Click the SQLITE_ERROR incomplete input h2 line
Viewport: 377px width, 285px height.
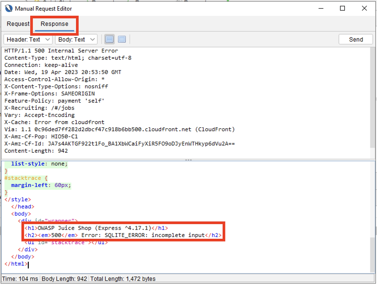click(x=123, y=235)
